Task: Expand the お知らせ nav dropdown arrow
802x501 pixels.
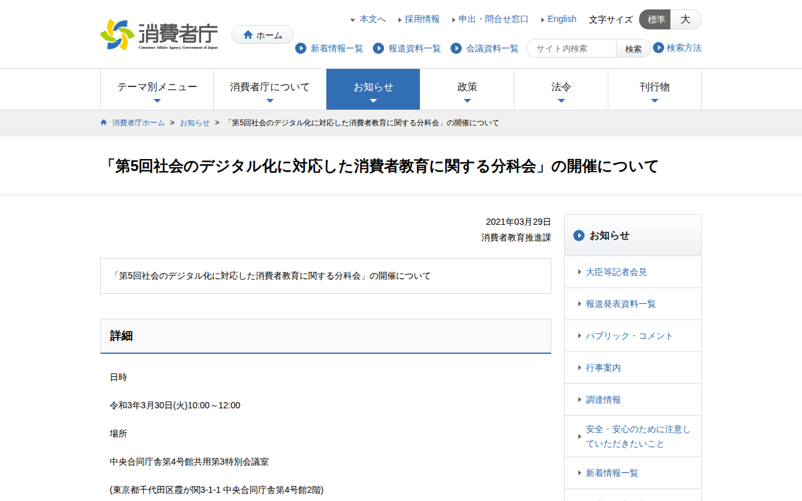Action: [373, 101]
